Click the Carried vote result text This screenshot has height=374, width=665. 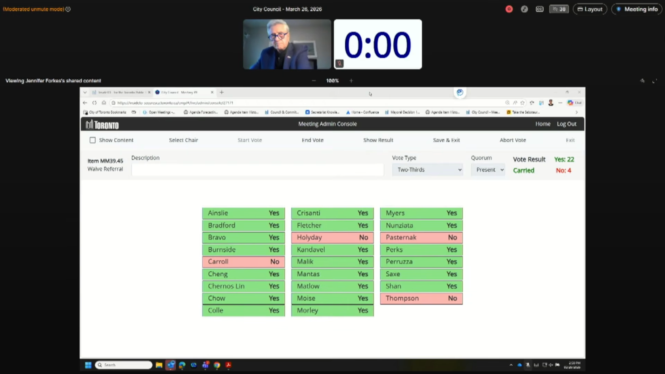coord(523,170)
